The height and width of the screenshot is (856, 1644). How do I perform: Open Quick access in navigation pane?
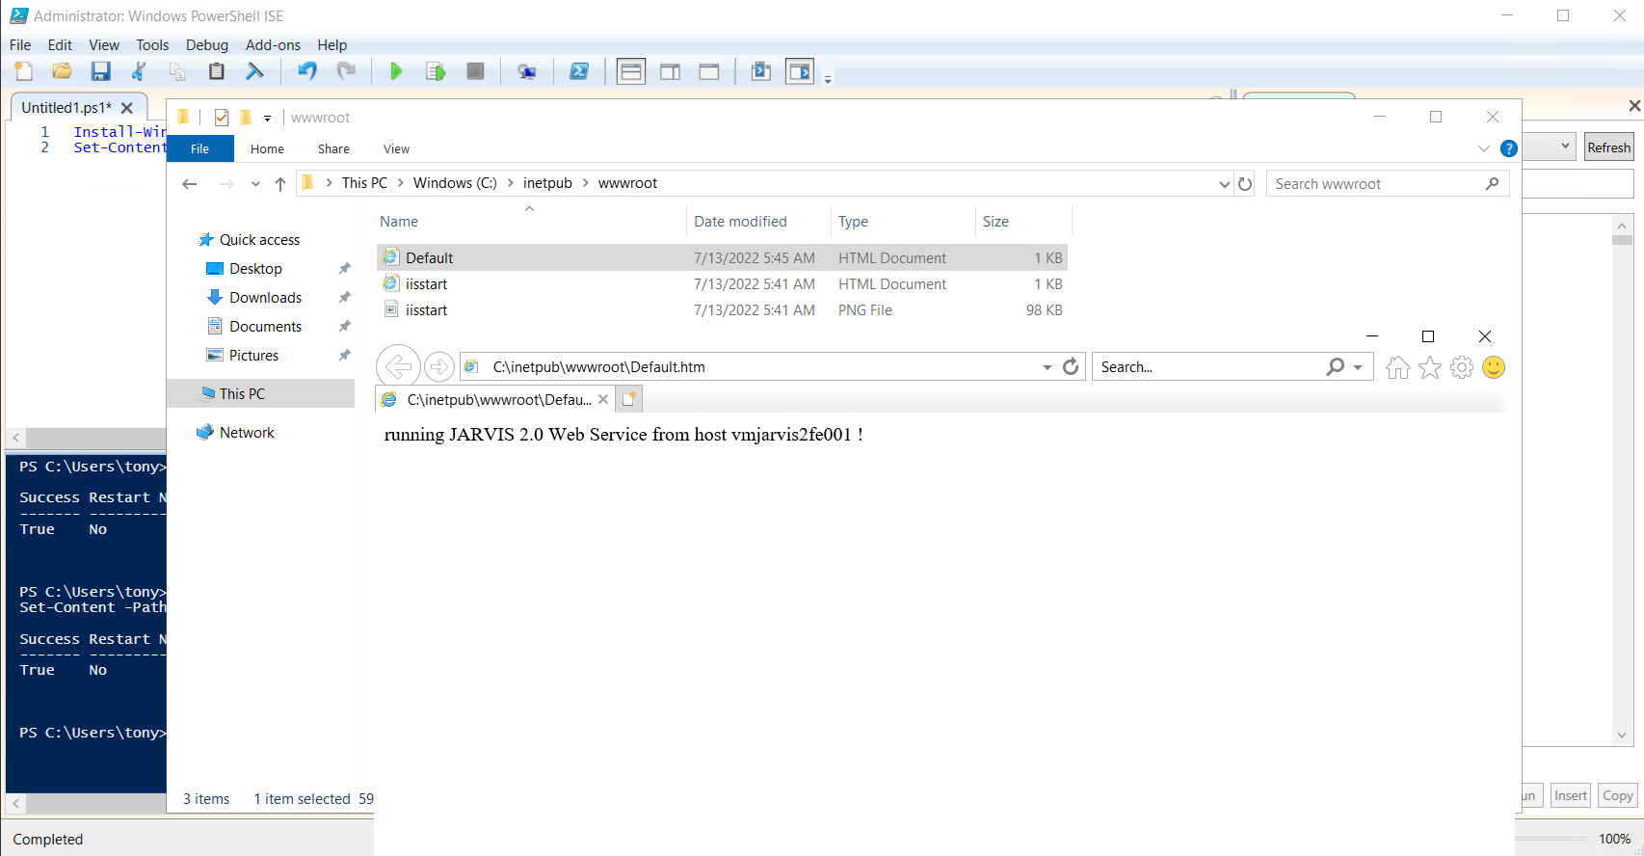[259, 240]
